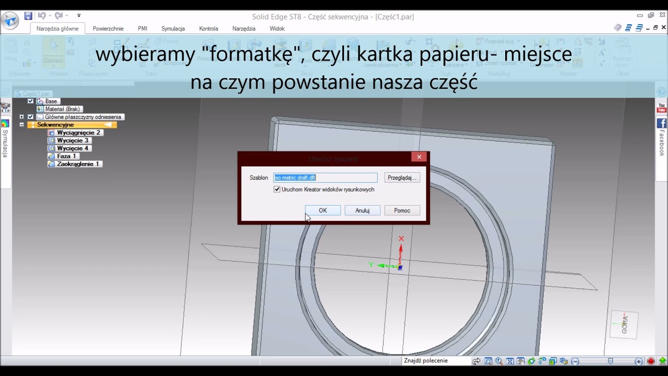Image resolution: width=668 pixels, height=376 pixels.
Task: Click the Help question mark icon
Action: [x=662, y=92]
